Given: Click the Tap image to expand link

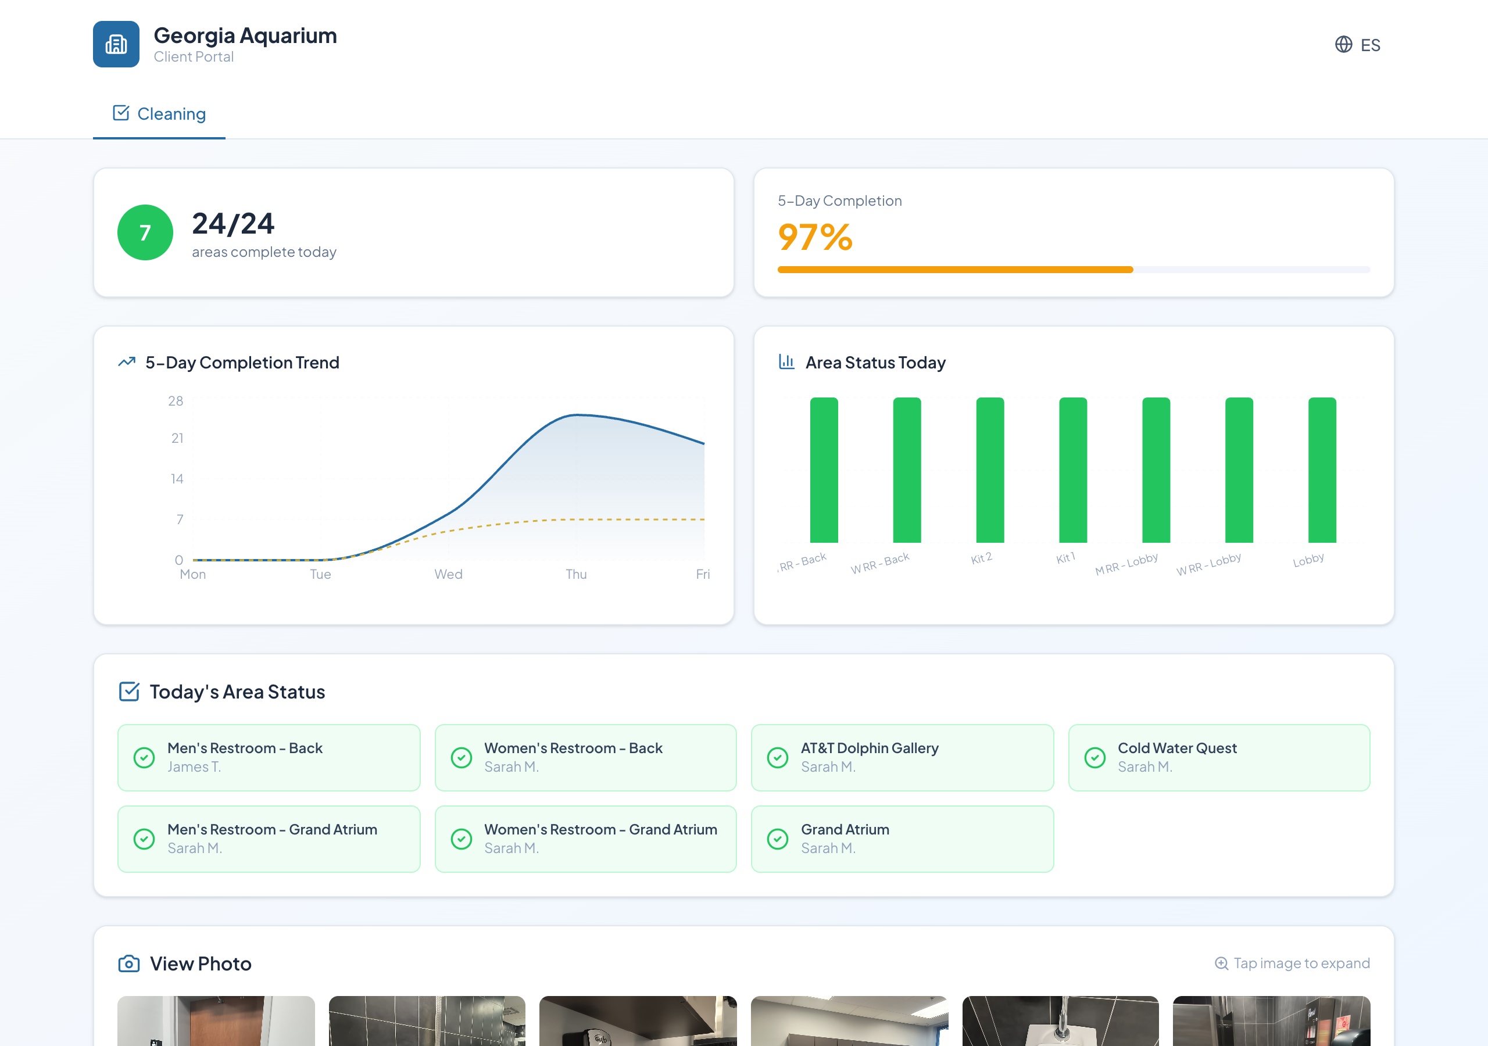Looking at the screenshot, I should coord(1302,963).
